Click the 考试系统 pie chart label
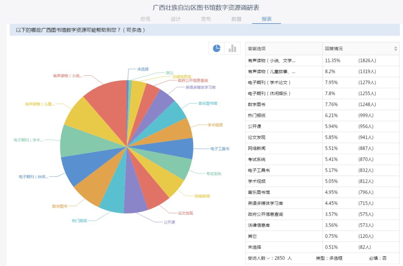This screenshot has width=403, height=266. [214, 174]
